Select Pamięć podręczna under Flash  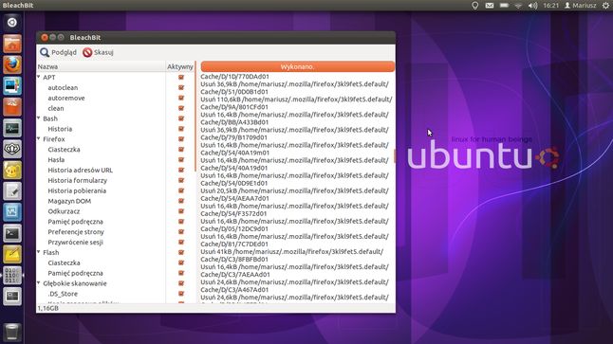click(x=76, y=273)
